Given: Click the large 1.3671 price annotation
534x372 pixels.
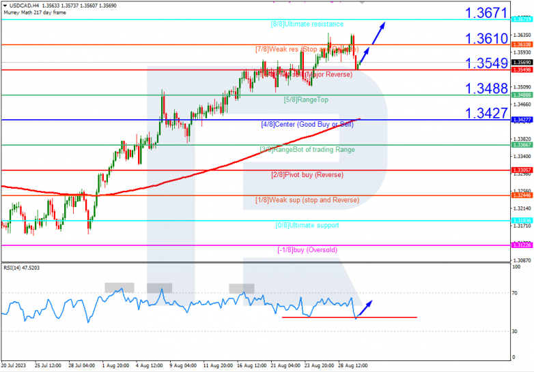Looking at the screenshot, I should point(486,13).
